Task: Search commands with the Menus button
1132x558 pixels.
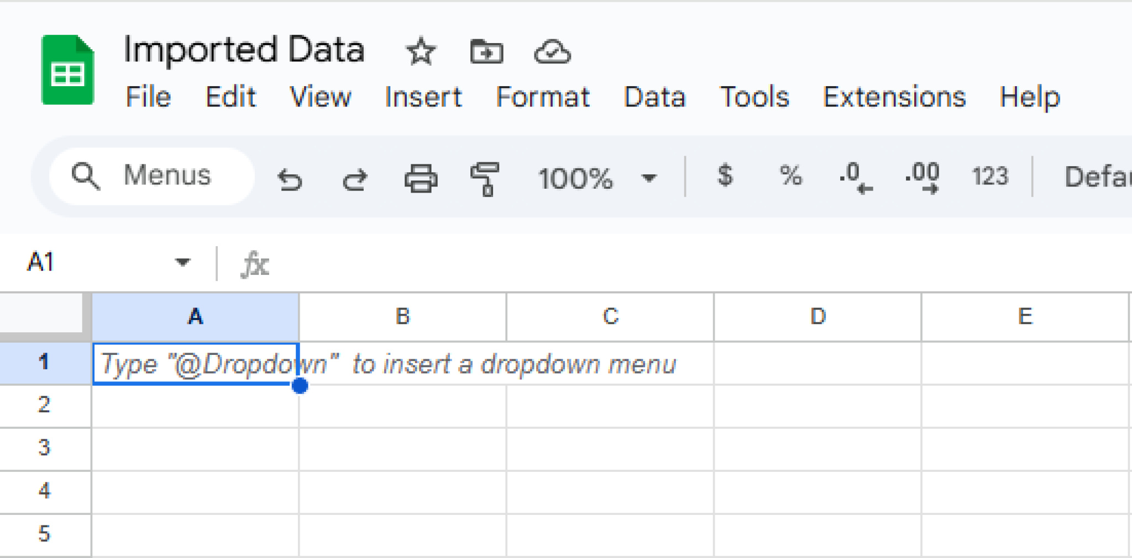Action: click(x=149, y=177)
